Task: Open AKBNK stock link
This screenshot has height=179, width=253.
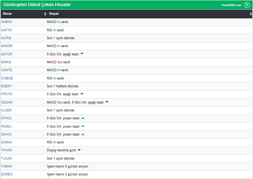Action: [6, 22]
